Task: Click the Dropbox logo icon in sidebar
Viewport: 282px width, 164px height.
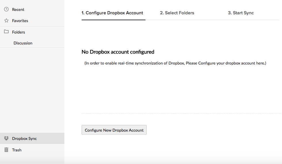Action: point(6,138)
